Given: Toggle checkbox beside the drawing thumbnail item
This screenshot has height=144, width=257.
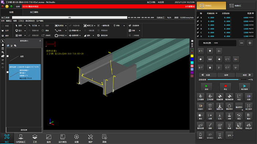Looking at the screenshot, I should pyautogui.click(x=8, y=56).
